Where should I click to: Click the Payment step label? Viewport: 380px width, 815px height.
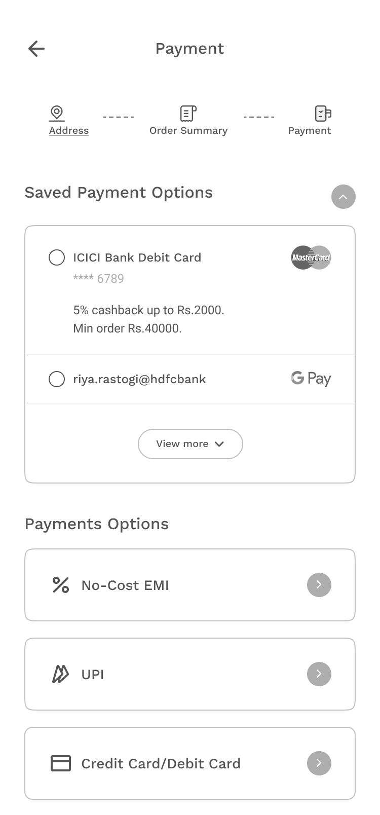coord(310,131)
